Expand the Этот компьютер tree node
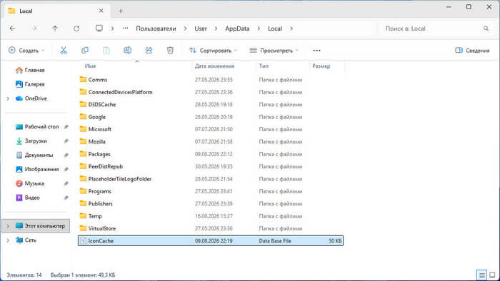 coord(8,226)
